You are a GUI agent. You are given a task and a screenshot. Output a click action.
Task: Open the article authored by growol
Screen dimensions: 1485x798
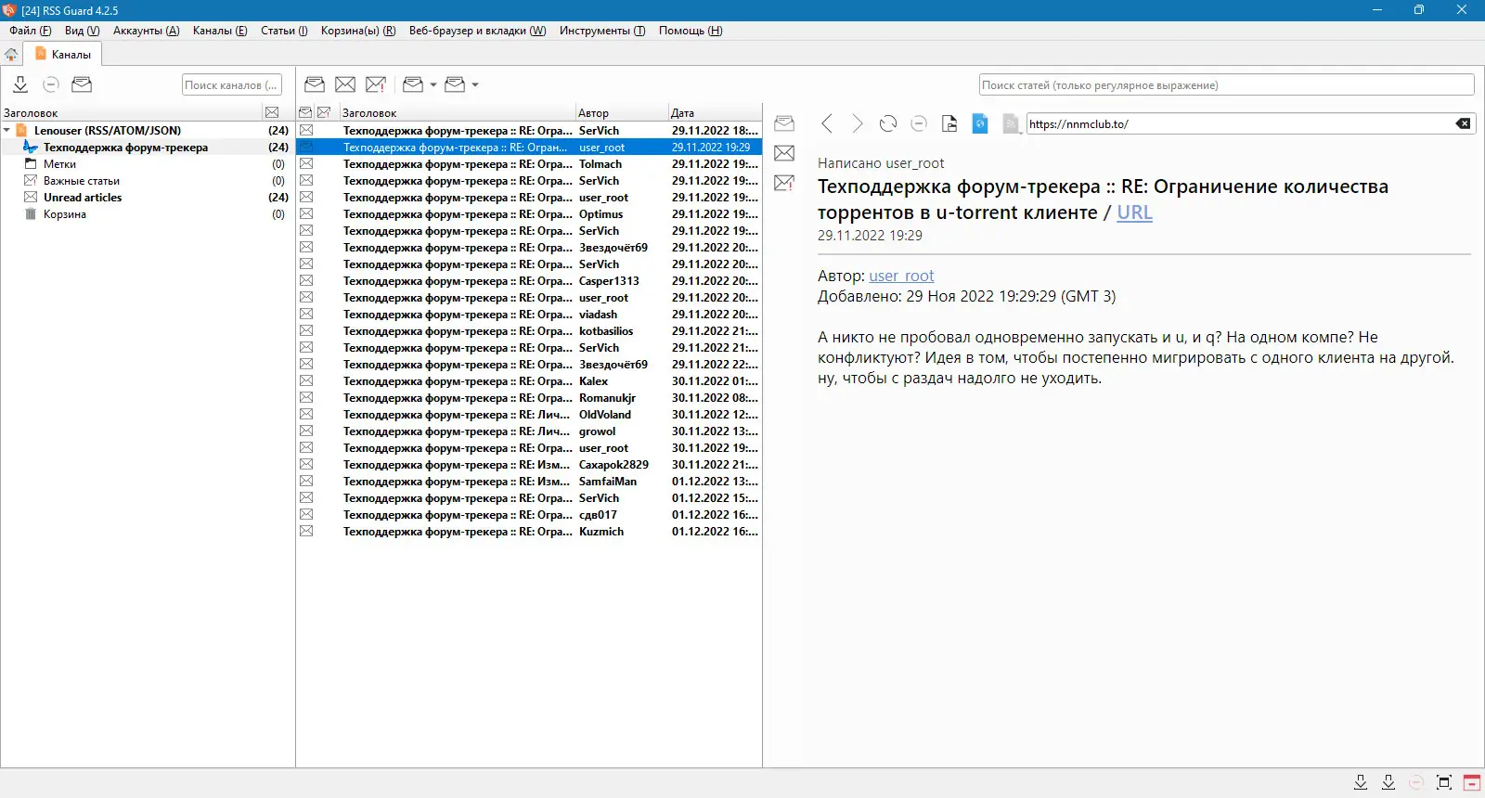[x=529, y=431]
